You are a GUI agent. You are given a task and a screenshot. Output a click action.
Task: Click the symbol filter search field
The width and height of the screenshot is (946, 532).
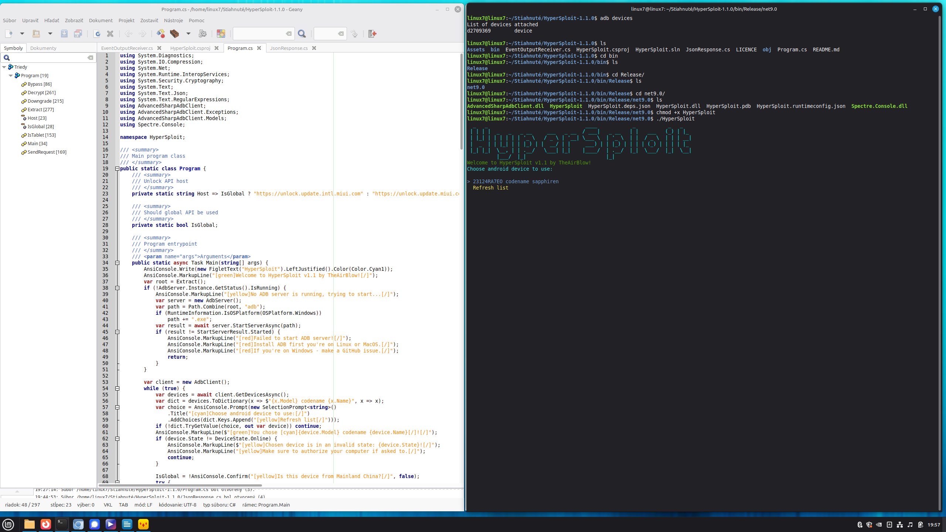point(48,58)
